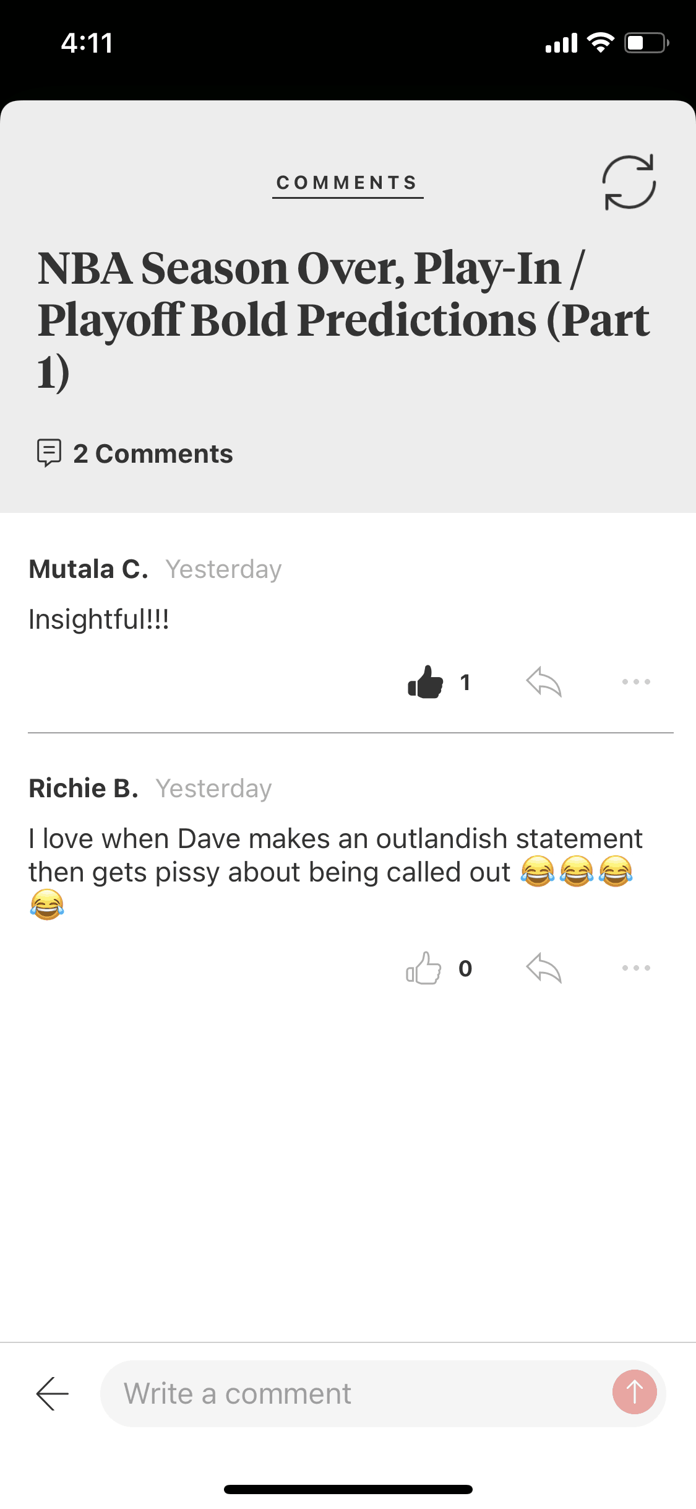Reply to Mutala C.'s comment
This screenshot has height=1509, width=696.
tap(544, 682)
